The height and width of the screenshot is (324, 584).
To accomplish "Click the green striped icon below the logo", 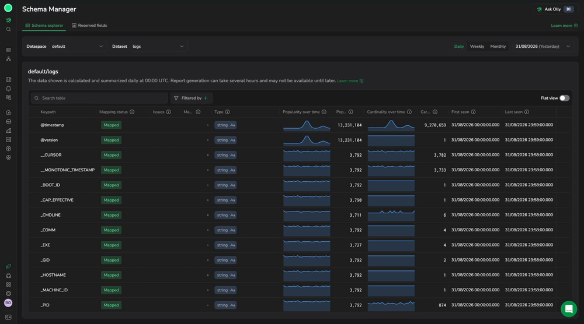I will 8,20.
